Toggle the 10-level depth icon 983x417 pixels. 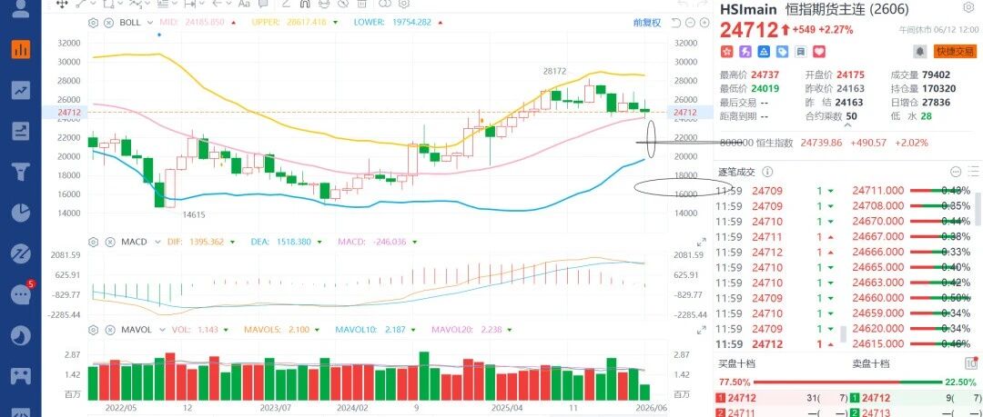click(x=971, y=362)
